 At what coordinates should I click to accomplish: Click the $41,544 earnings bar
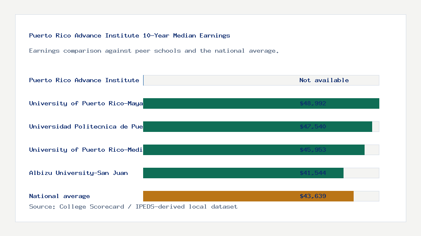click(x=243, y=173)
